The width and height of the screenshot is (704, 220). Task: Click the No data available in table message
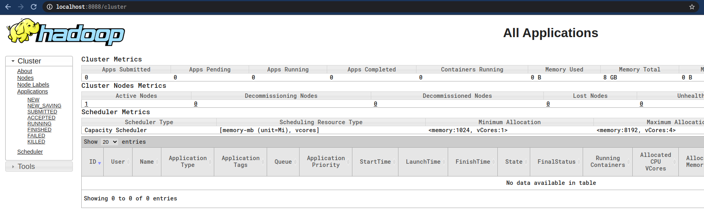(551, 183)
